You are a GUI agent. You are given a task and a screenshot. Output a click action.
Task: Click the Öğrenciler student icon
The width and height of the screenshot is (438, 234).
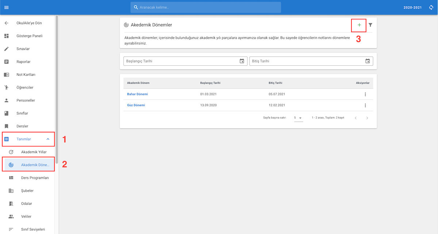pos(6,88)
